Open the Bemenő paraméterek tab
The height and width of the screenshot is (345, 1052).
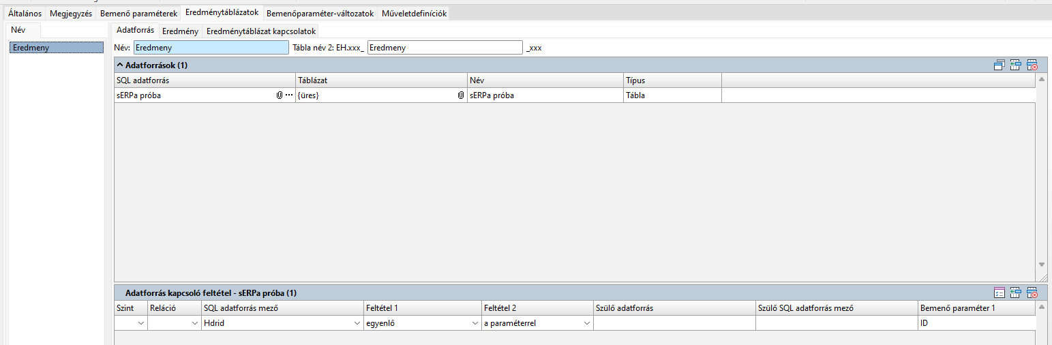(139, 14)
